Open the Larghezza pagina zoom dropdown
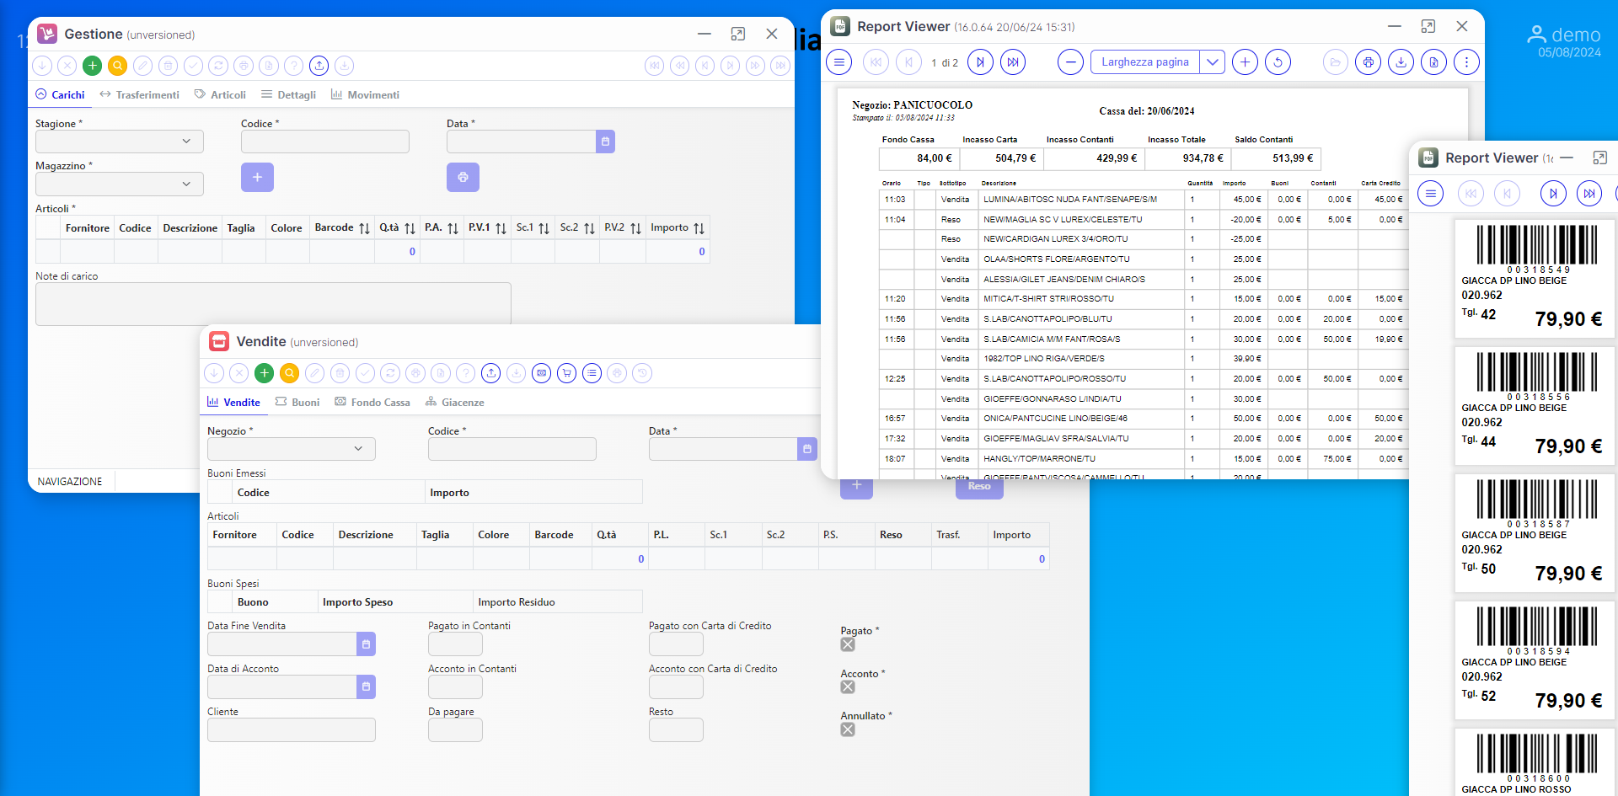 click(x=1212, y=62)
